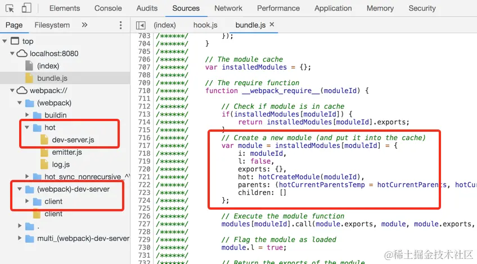The width and height of the screenshot is (477, 264).
Task: Click the bundle.js tree file icon
Action: 29,78
